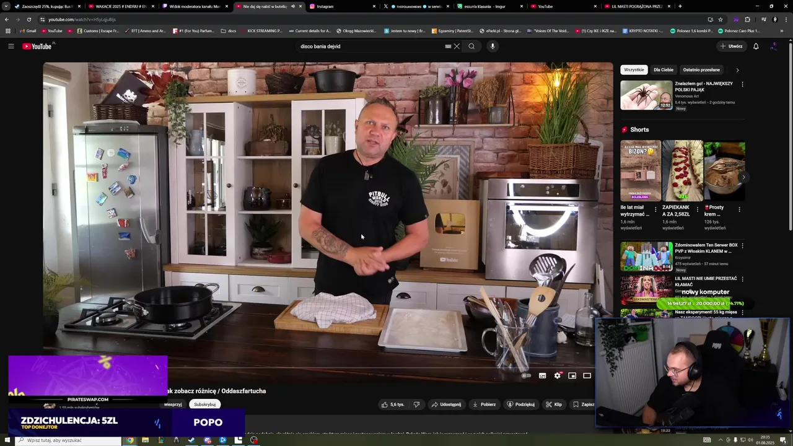Open options for the POLSKI PAJĄK video
Viewport: 793px width, 446px height.
[742, 84]
